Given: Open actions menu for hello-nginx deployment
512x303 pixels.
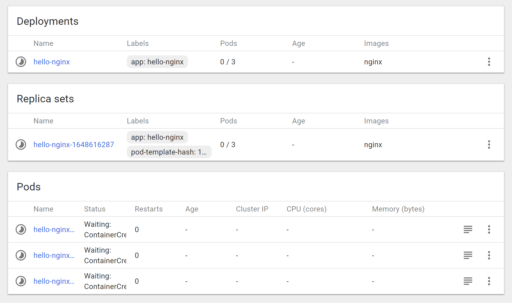Looking at the screenshot, I should point(489,62).
